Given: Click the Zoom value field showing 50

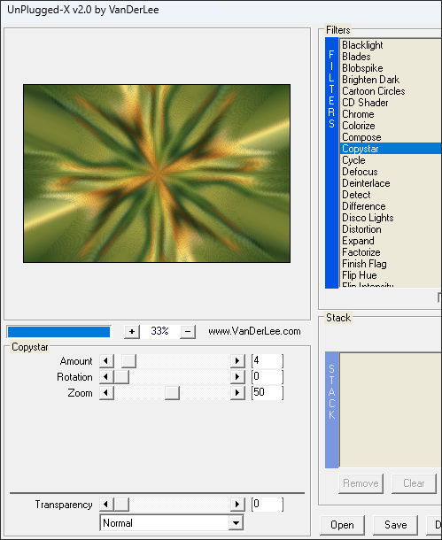Looking at the screenshot, I should (268, 392).
